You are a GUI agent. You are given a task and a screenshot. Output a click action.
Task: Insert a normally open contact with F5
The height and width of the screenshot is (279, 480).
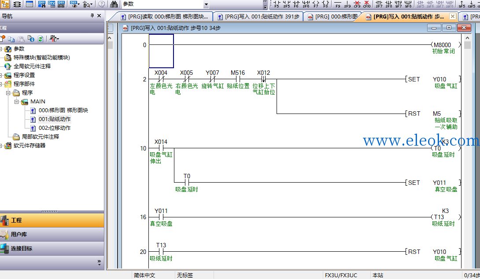277,4
